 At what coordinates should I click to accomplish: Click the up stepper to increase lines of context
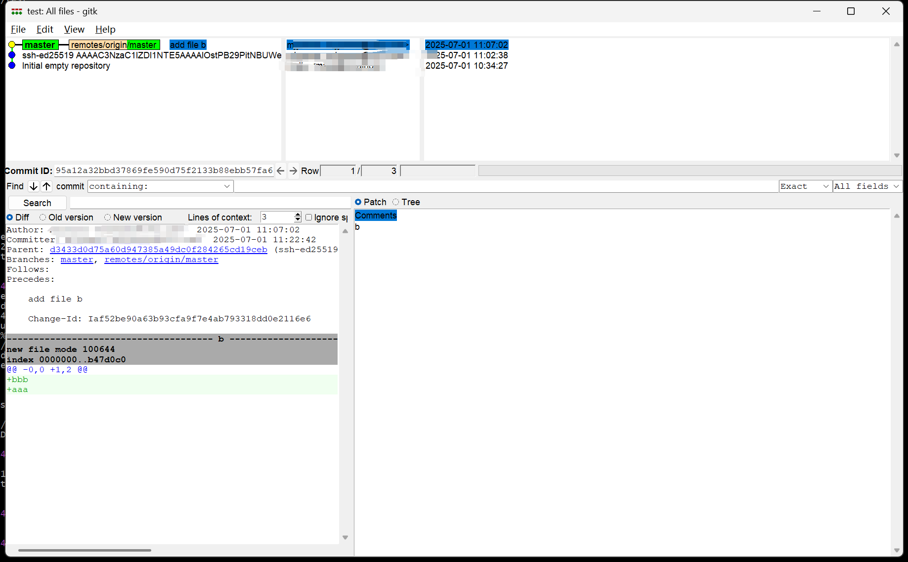click(x=297, y=214)
